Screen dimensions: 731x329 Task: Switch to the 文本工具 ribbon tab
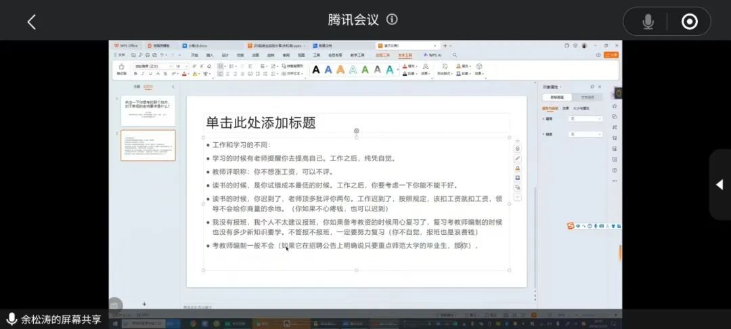[x=405, y=55]
